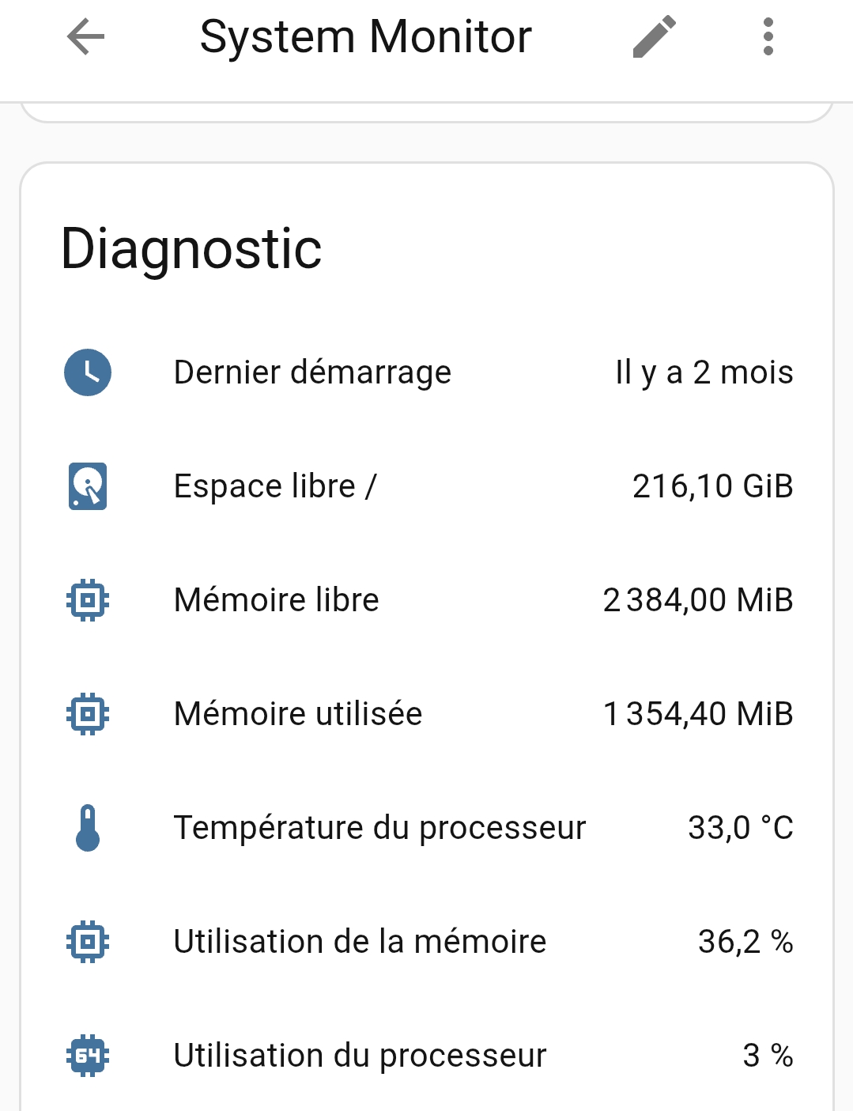This screenshot has width=853, height=1111.
Task: Tap the 33,0 °C temperature value
Action: (x=740, y=828)
